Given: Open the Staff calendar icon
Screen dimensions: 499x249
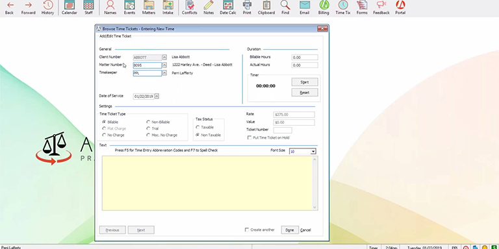Looking at the screenshot, I should (88, 8).
